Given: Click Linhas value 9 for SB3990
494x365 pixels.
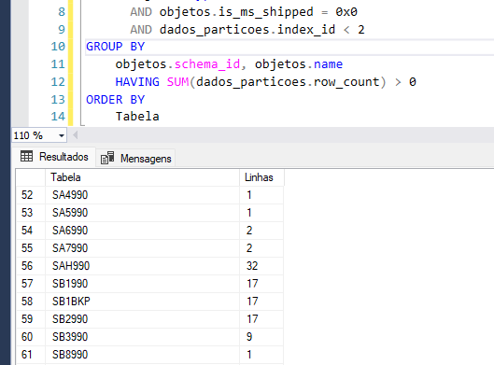Looking at the screenshot, I should (261, 337).
